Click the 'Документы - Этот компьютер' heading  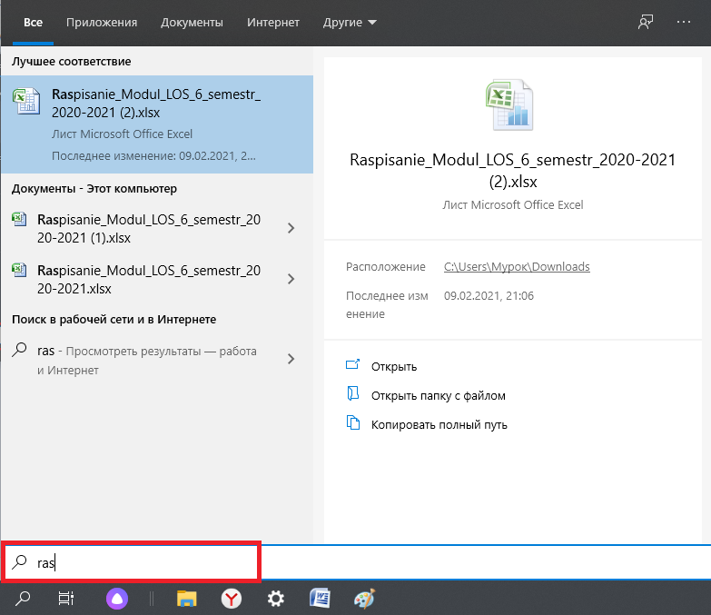[x=94, y=189]
